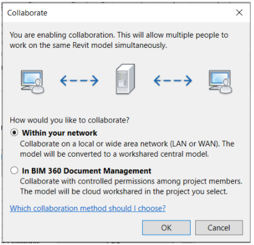Screen dimensions: 254x245
Task: Click the 'workshared central model' description line
Action: click(114, 154)
